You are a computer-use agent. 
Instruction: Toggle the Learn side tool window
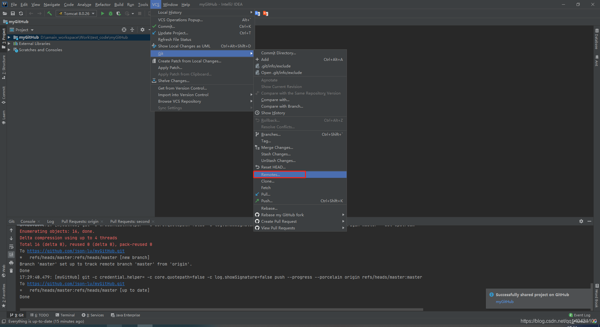(x=4, y=117)
